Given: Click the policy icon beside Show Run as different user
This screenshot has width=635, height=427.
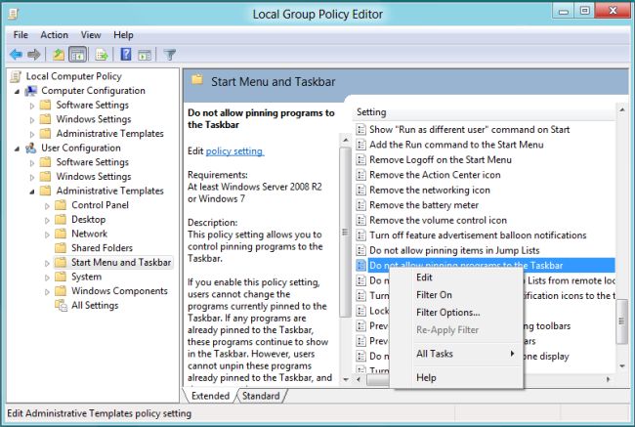Looking at the screenshot, I should click(360, 130).
